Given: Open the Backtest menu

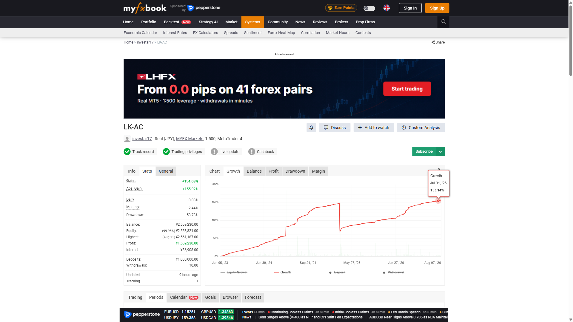Looking at the screenshot, I should [x=177, y=22].
